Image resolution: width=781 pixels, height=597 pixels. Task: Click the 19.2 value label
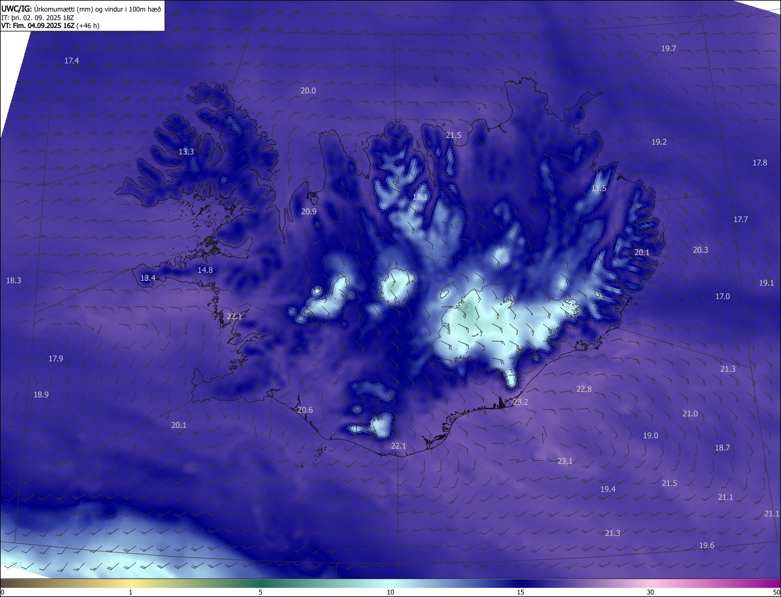(x=659, y=142)
